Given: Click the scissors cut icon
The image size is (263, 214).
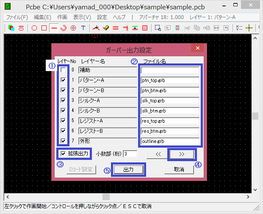Looking at the screenshot, I should click(x=187, y=28).
